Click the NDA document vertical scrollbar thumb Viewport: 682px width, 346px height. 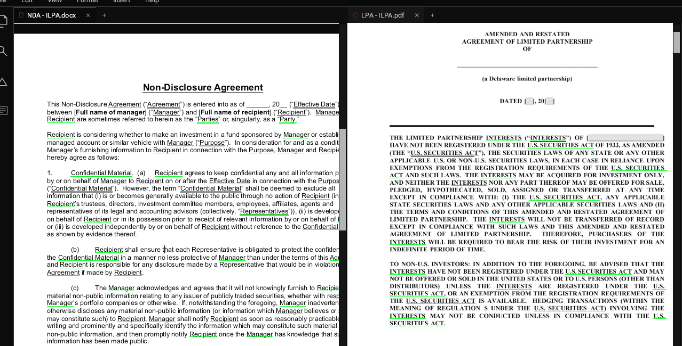tap(343, 179)
